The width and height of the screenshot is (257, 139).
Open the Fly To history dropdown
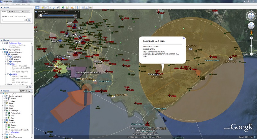(x=25, y=20)
